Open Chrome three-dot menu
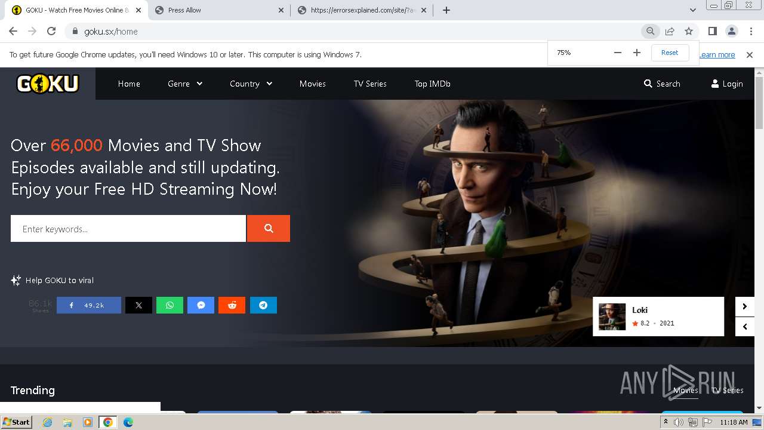This screenshot has width=764, height=430. [x=751, y=32]
